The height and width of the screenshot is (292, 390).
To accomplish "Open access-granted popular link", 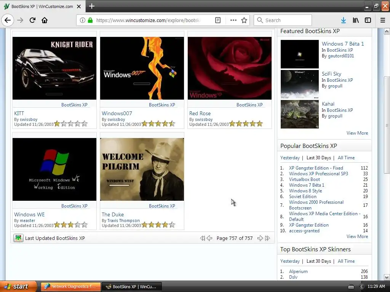I will [x=304, y=231].
